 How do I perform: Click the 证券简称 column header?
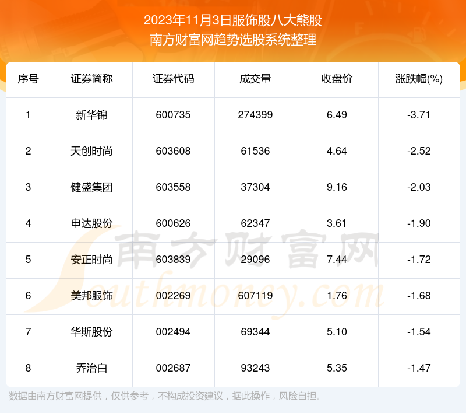pyautogui.click(x=91, y=79)
